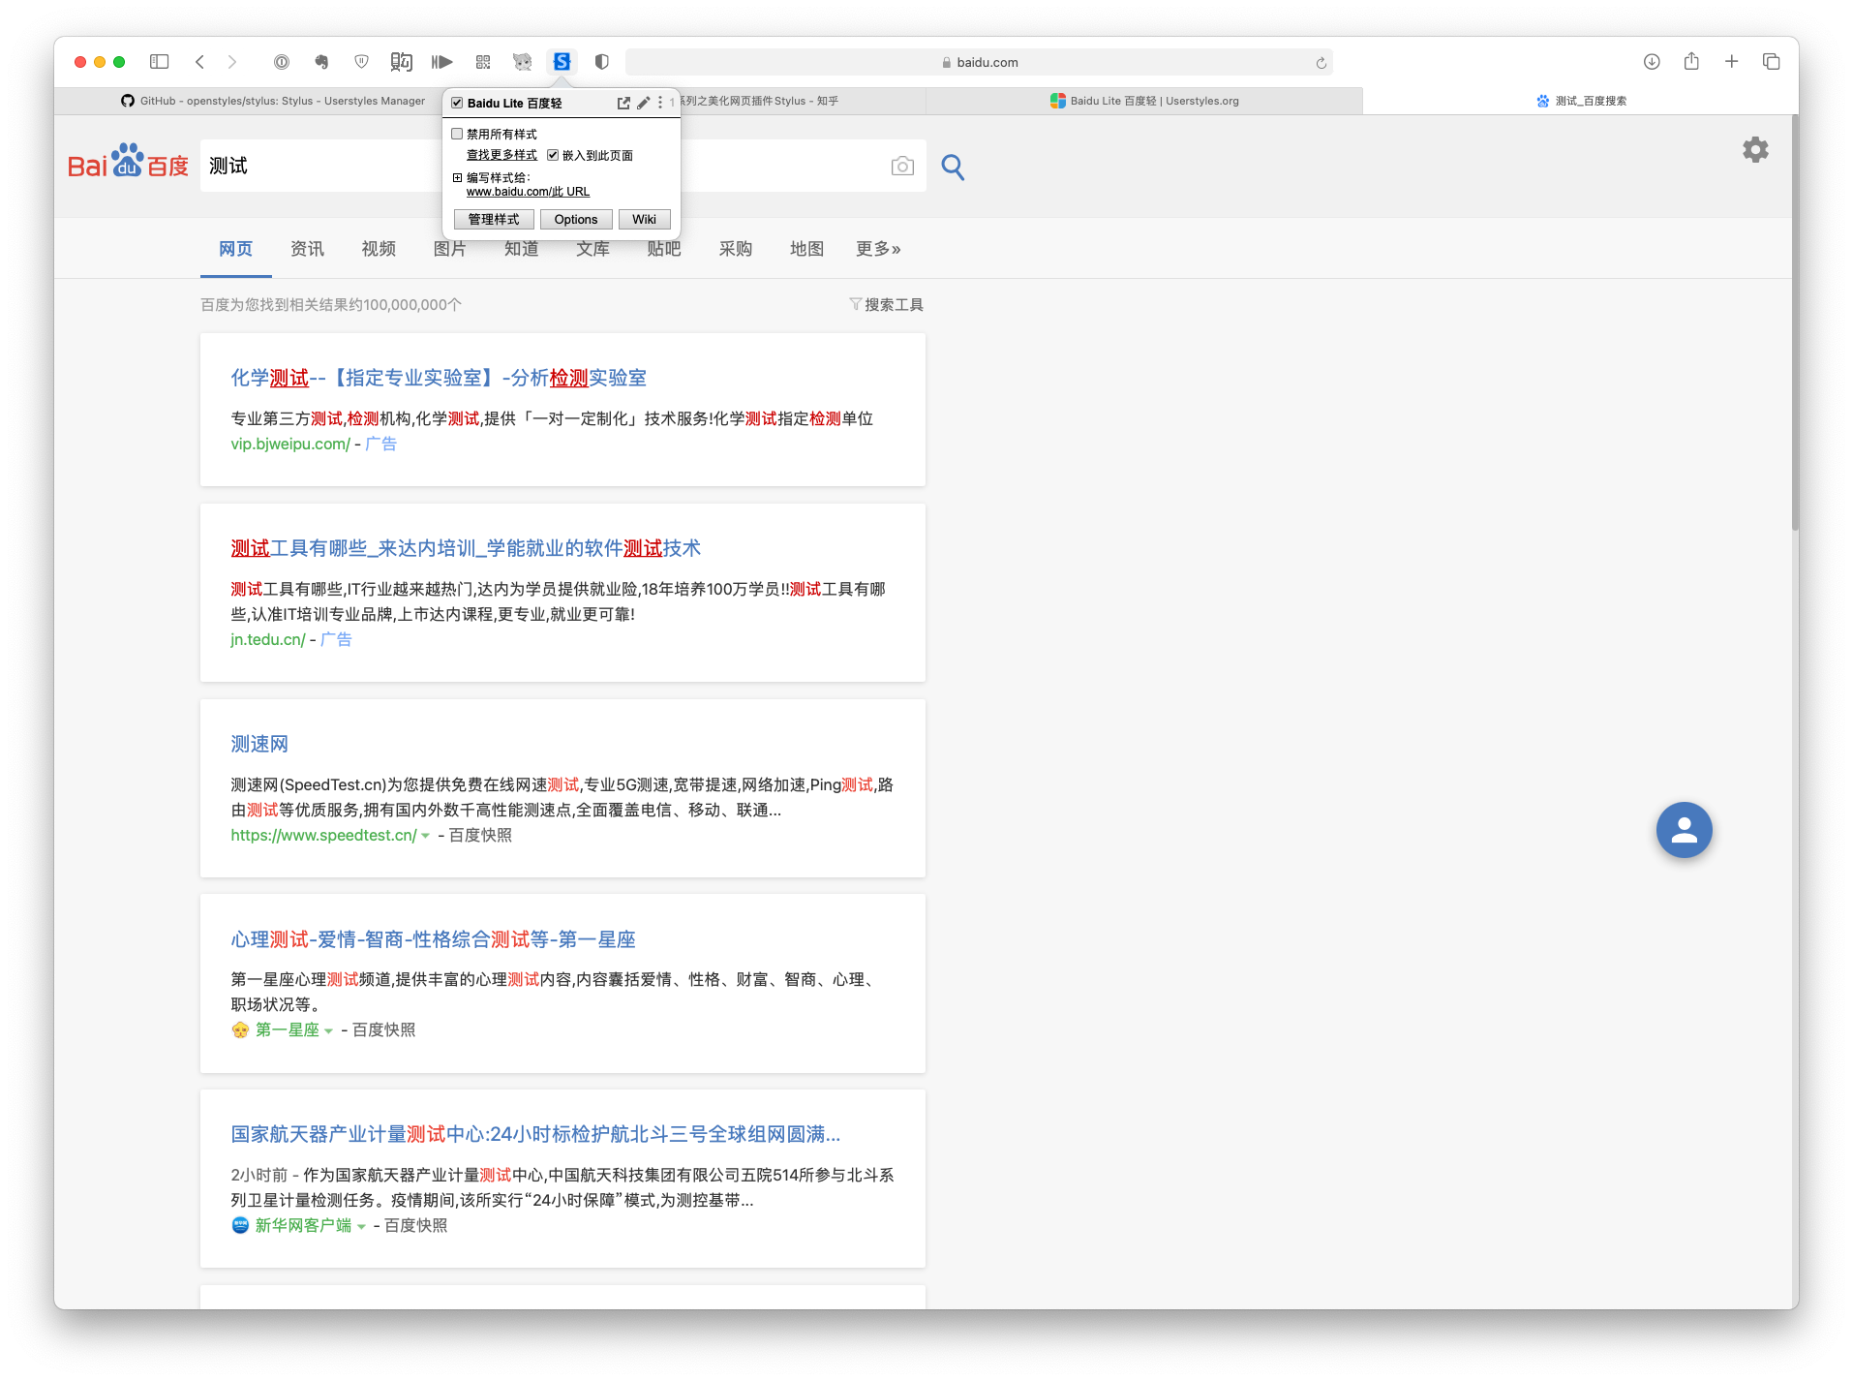Go back with the Safari back arrow
This screenshot has height=1381, width=1853.
199,62
